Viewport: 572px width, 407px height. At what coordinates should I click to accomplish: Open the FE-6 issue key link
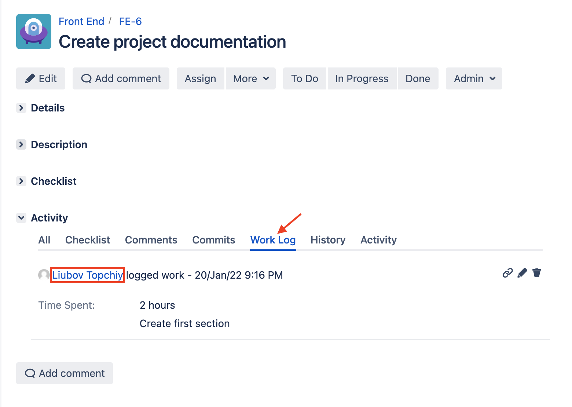[x=130, y=22]
